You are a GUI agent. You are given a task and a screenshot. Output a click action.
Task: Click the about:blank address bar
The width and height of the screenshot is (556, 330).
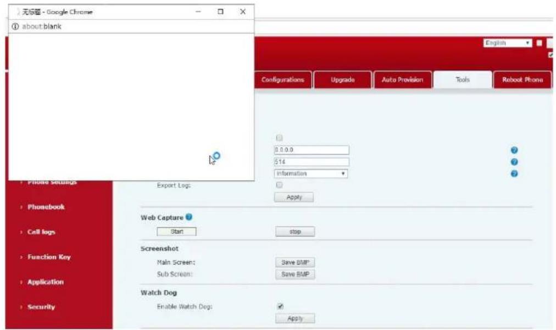[x=131, y=26]
